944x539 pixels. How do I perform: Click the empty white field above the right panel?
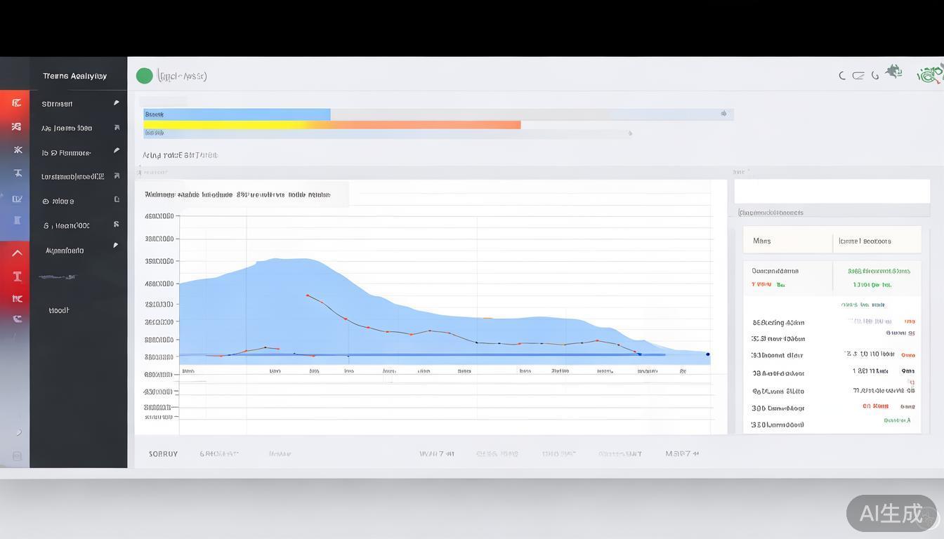click(832, 191)
